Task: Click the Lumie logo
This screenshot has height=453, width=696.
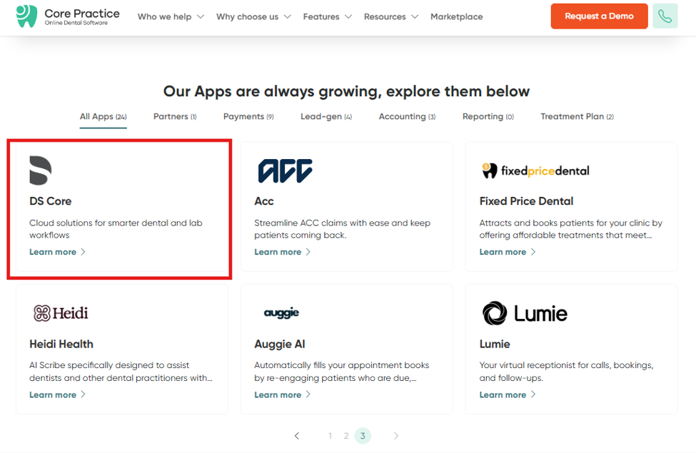Action: coord(525,313)
